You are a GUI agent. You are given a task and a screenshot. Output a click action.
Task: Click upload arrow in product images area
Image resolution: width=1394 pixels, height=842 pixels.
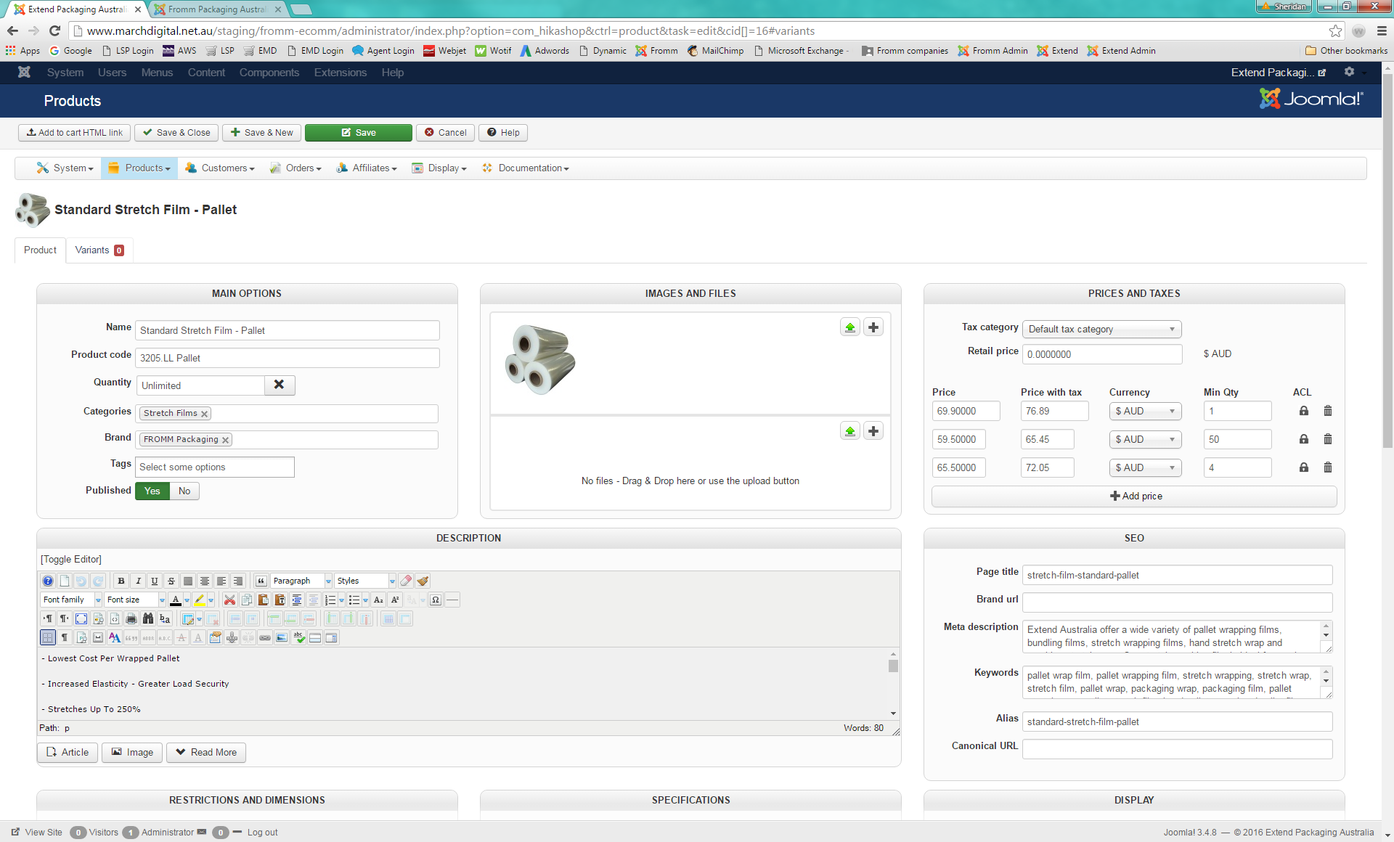[849, 327]
